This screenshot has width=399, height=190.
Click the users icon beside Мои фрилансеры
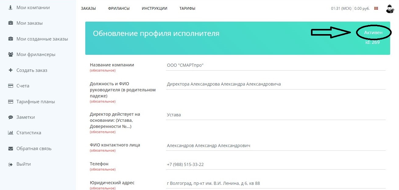pyautogui.click(x=11, y=55)
